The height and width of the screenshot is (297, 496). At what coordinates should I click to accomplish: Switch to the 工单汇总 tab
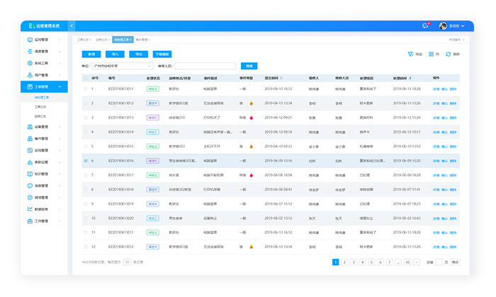[81, 40]
